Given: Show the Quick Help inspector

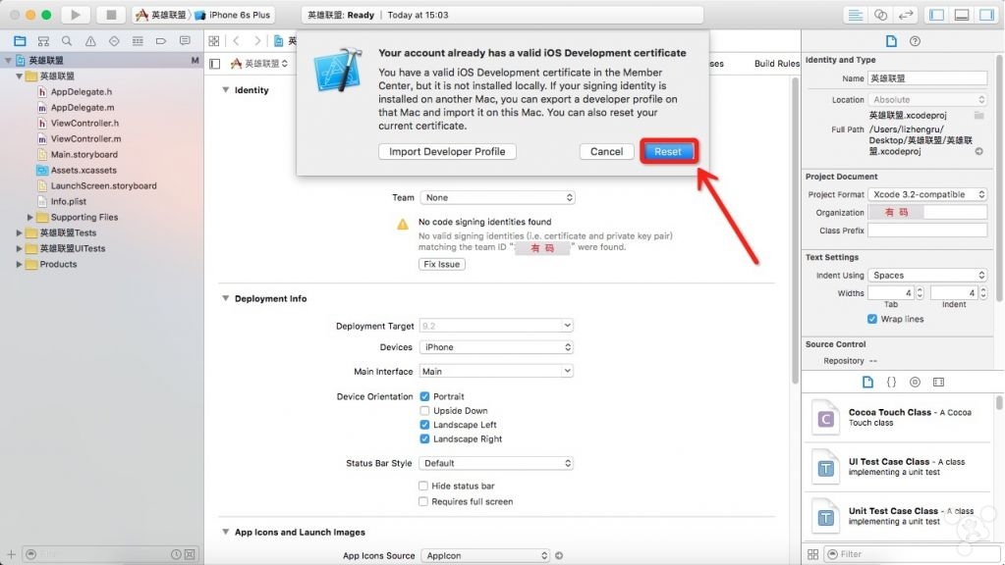Looking at the screenshot, I should 916,41.
